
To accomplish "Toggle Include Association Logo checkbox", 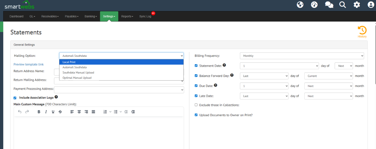I will 15,98.
